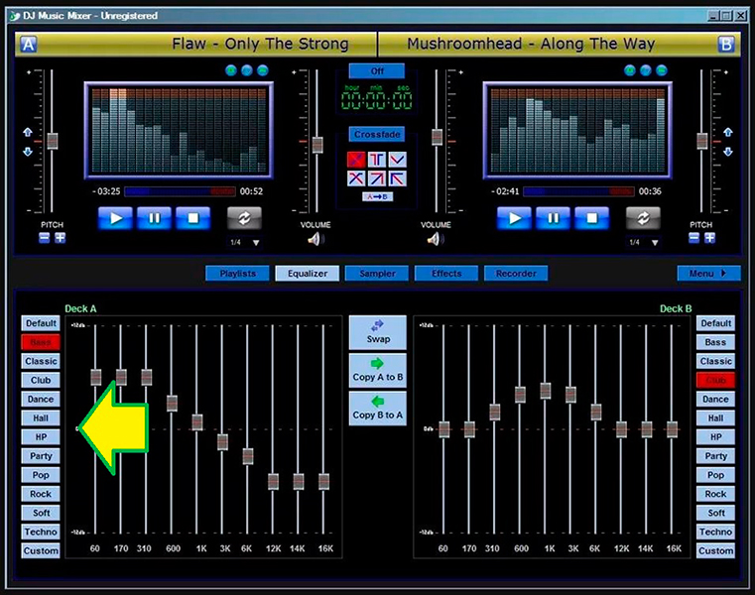
Task: Click the Deck B loop/repeat icon
Action: coord(643,218)
